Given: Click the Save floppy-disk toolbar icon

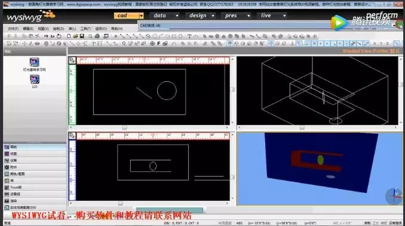Looking at the screenshot, I should (x=82, y=36).
